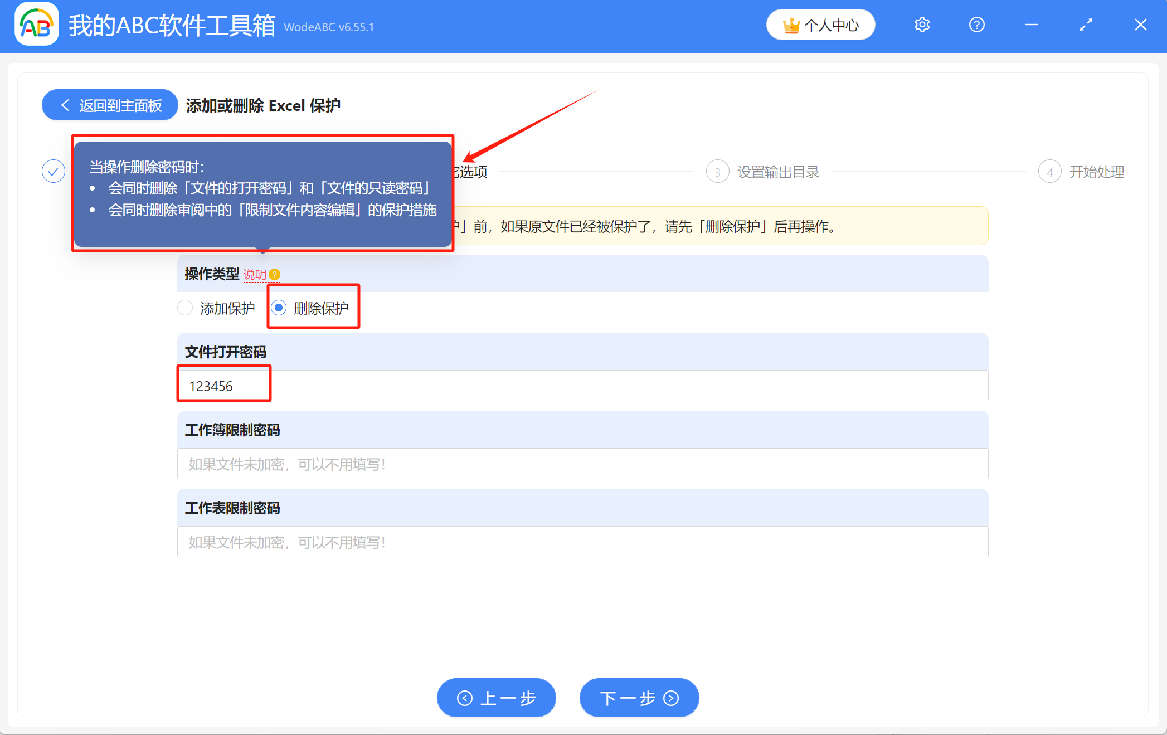Image resolution: width=1167 pixels, height=735 pixels.
Task: Toggle fullscreen with the expand arrows icon
Action: point(1086,25)
